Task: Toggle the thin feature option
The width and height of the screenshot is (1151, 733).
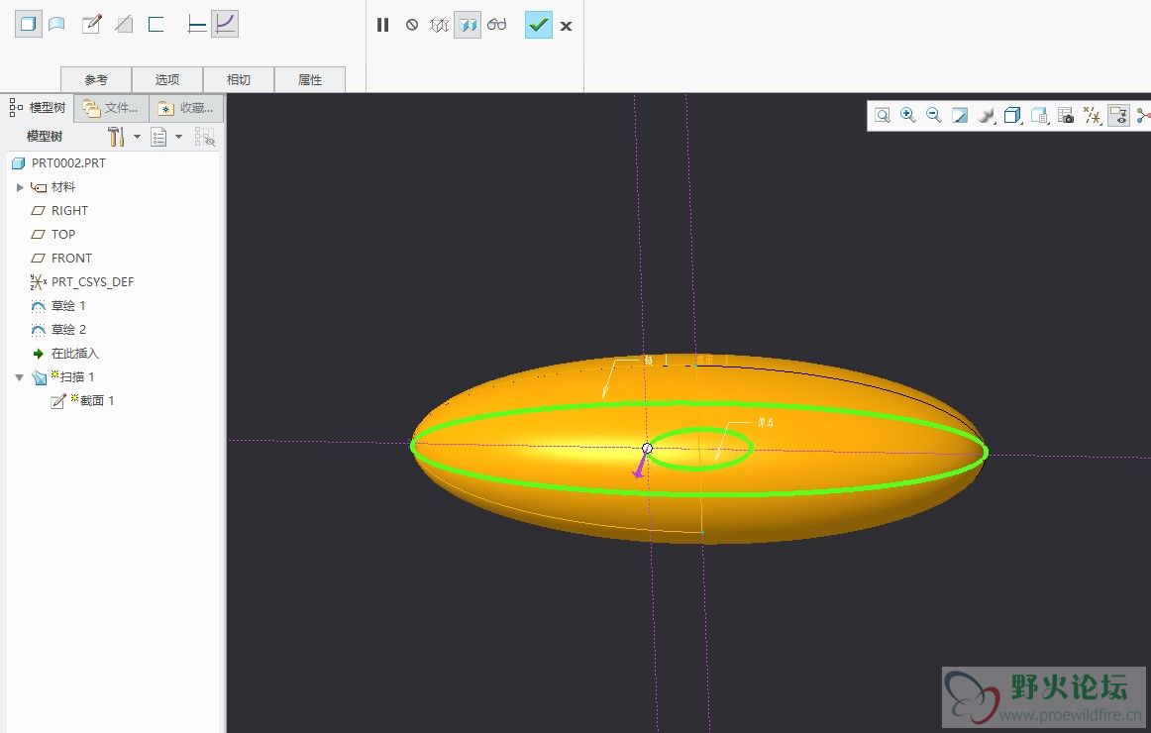Action: pos(156,24)
